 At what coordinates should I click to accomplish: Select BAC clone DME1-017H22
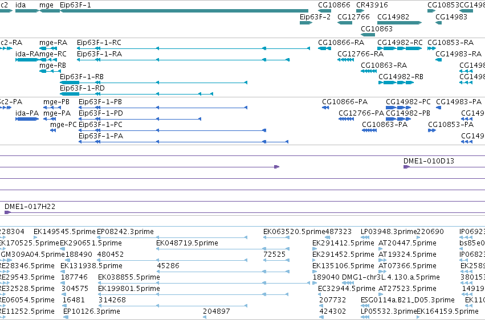(x=244, y=212)
